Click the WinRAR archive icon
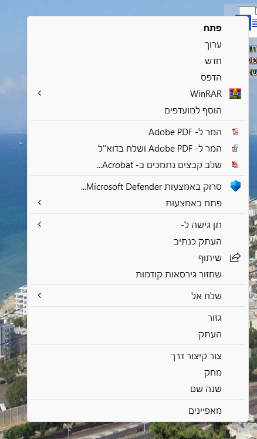Viewport: 257px width, 439px height. click(x=235, y=93)
